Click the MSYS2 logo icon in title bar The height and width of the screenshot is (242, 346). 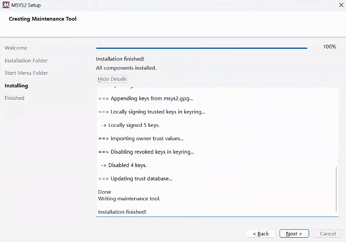[x=6, y=5]
